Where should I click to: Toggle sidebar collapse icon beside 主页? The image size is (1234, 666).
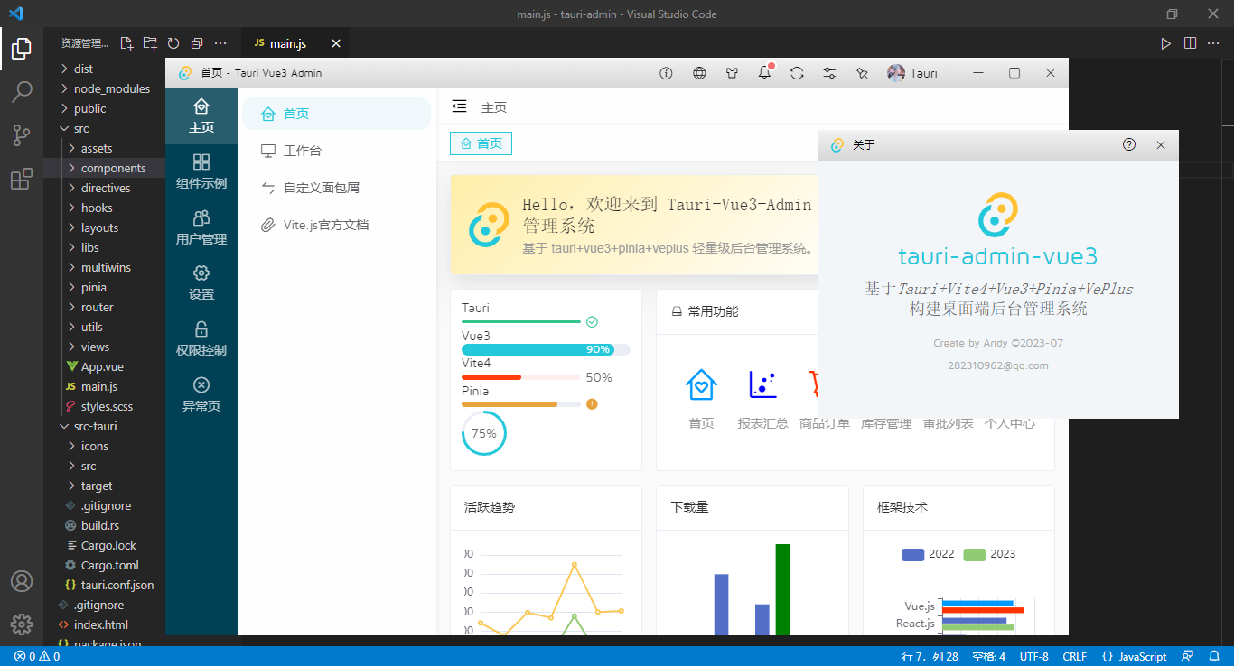pyautogui.click(x=459, y=106)
